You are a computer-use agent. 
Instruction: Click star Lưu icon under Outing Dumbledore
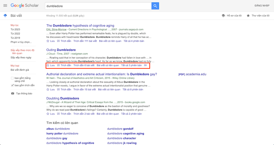click(48, 65)
